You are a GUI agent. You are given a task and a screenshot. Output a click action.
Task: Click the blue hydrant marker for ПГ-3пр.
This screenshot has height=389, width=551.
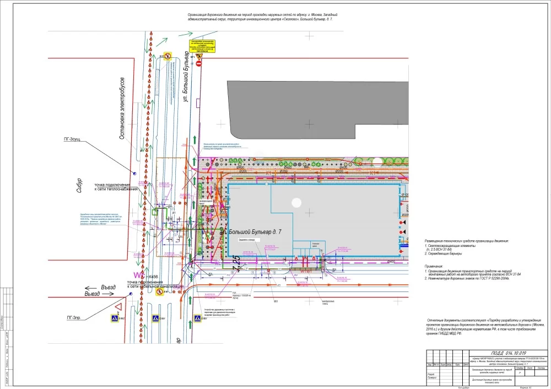coord(131,295)
